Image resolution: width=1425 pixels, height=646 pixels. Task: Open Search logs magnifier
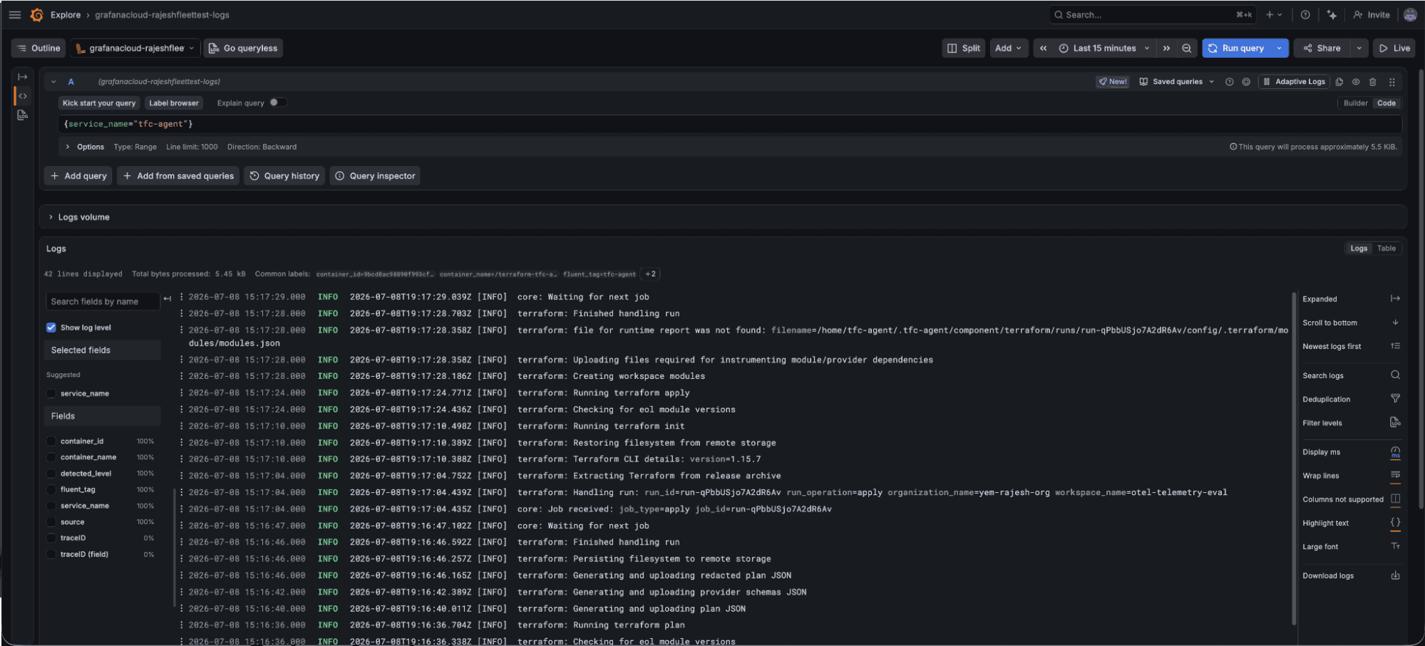click(1395, 375)
